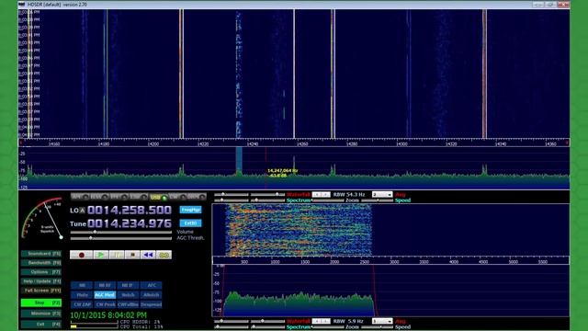Click the square stop playback button

pyautogui.click(x=132, y=255)
